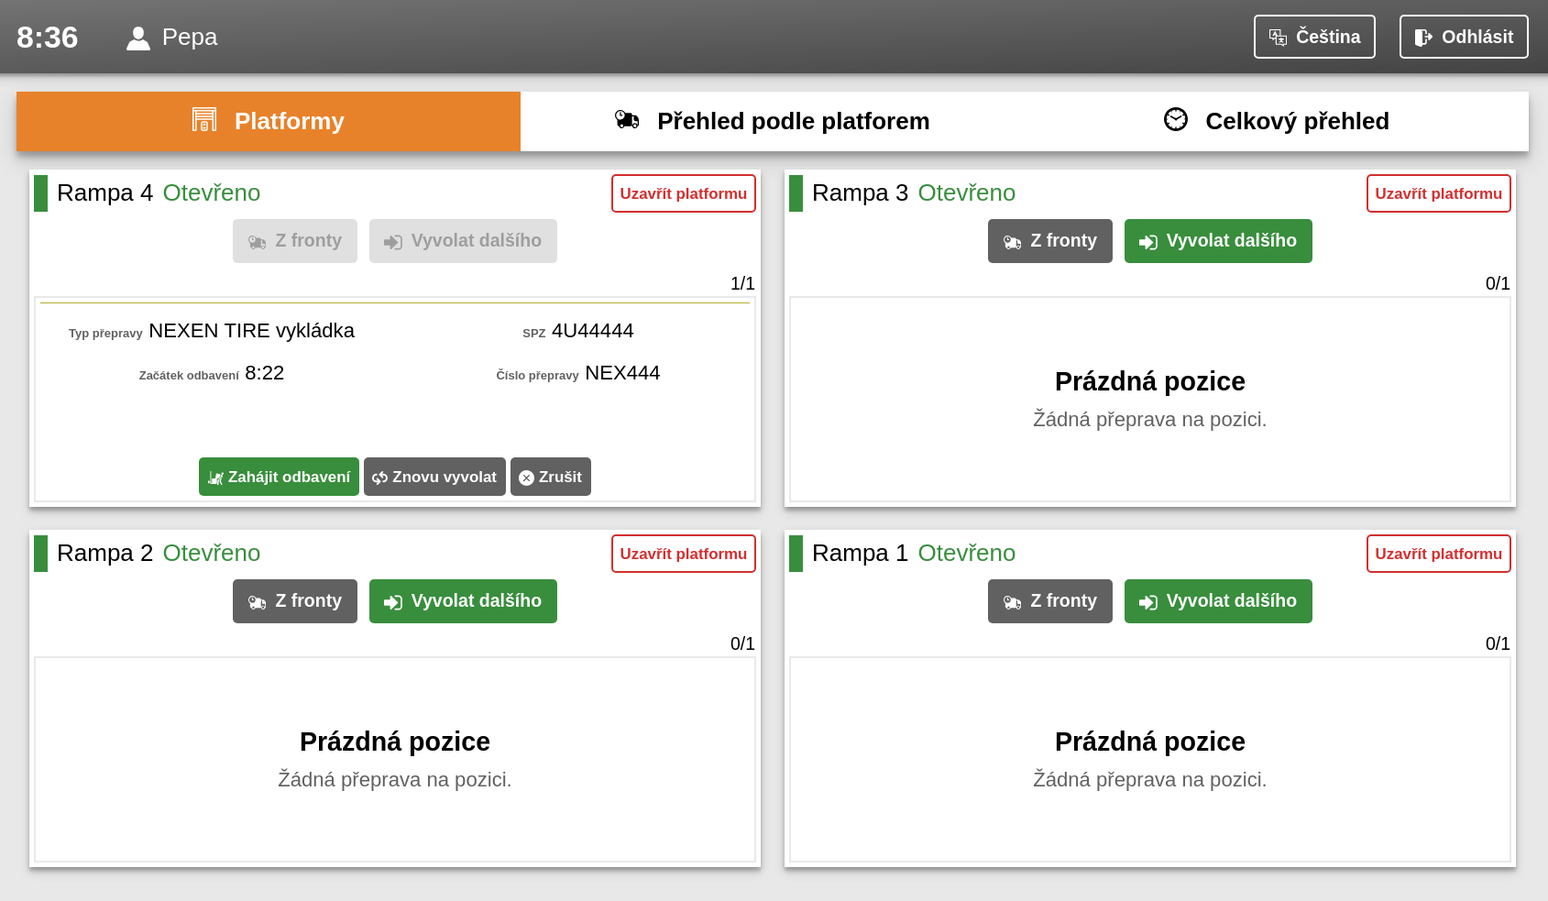
Task: Click handling start time 8:22
Action: click(264, 373)
